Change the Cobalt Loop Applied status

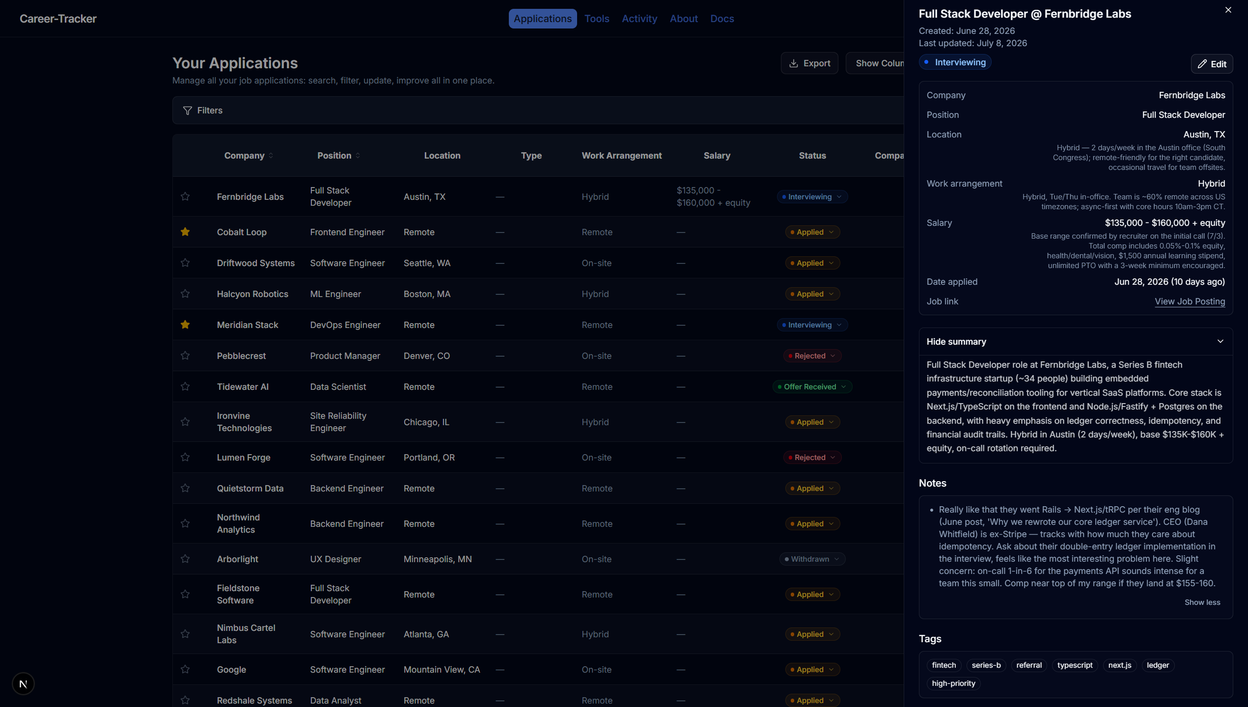click(x=812, y=232)
